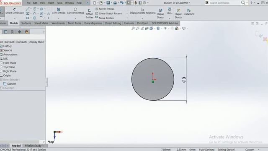Select the Sketch Fillet tool
This screenshot has height=151, width=268.
(41, 18)
